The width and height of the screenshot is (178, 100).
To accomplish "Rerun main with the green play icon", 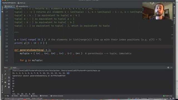I will pyautogui.click(x=5, y=71).
